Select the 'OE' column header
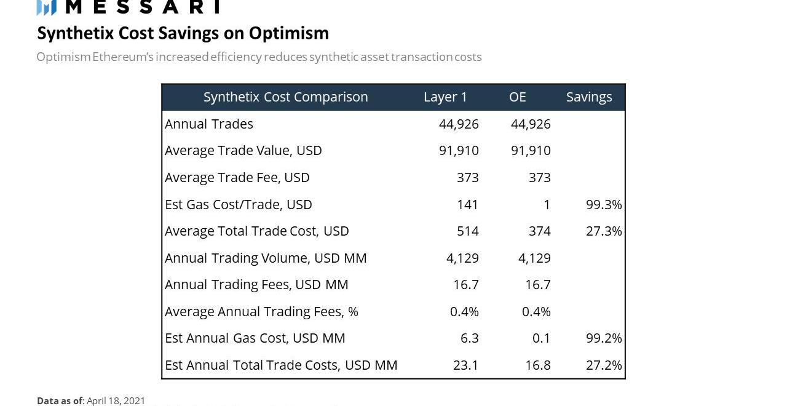The height and width of the screenshot is (406, 787). 517,97
